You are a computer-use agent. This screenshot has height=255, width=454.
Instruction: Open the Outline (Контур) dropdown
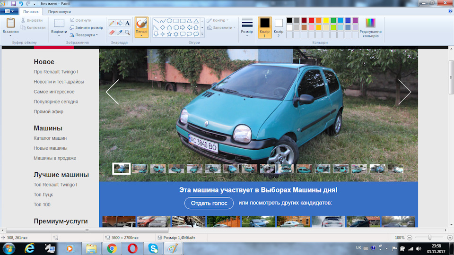(x=218, y=20)
